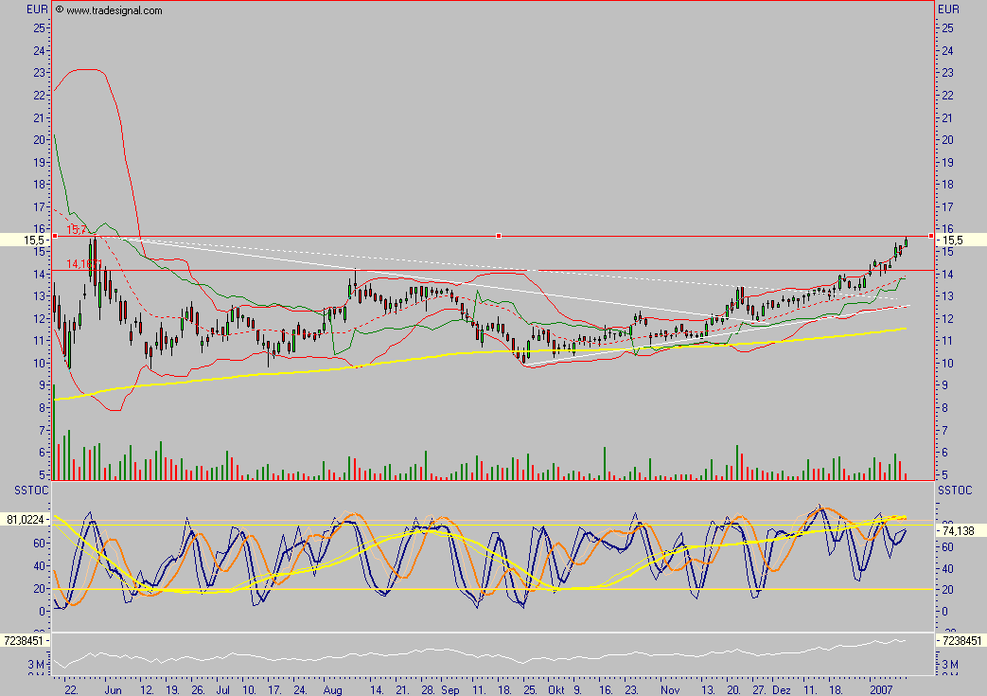
Task: Click the left 7238451 volume value label
Action: [x=25, y=641]
